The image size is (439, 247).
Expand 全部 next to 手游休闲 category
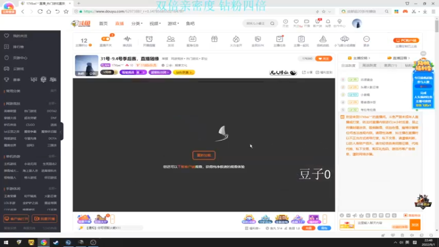point(52,188)
